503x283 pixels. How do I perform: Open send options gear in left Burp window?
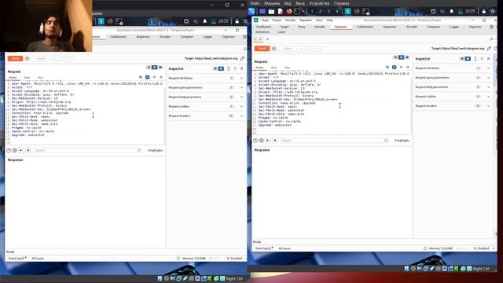(x=27, y=58)
